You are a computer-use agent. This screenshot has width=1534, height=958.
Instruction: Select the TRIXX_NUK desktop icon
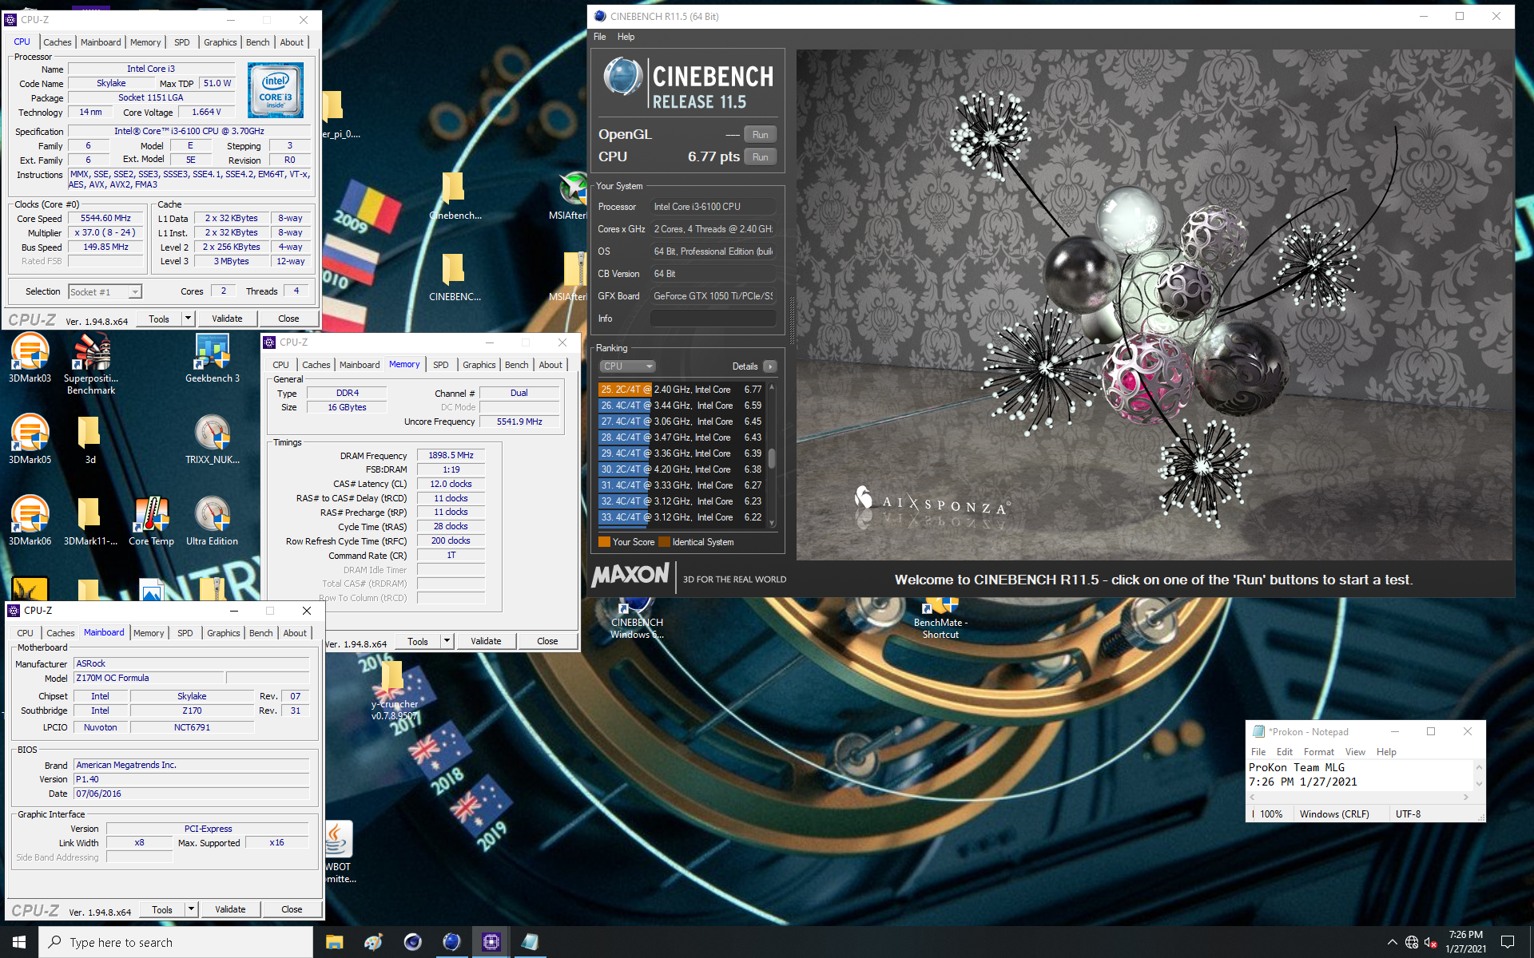tap(213, 439)
